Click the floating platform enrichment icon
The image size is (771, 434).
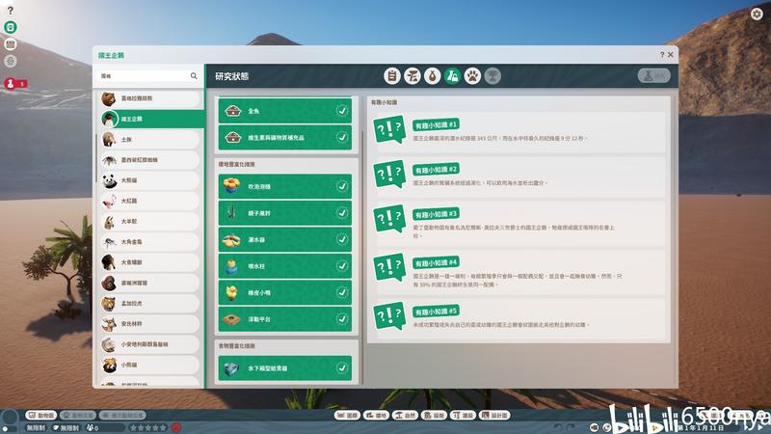click(231, 319)
